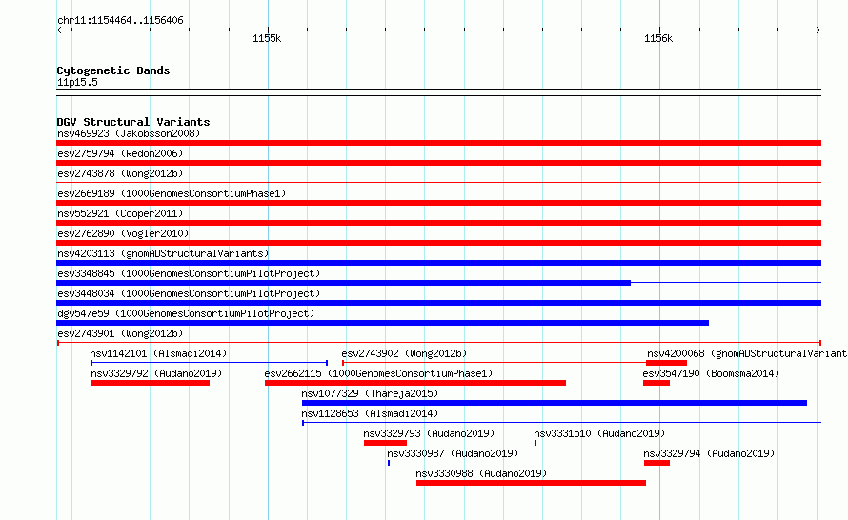The width and height of the screenshot is (848, 520).
Task: Click the chr11:1154464..1156406 coordinate label
Action: [120, 20]
